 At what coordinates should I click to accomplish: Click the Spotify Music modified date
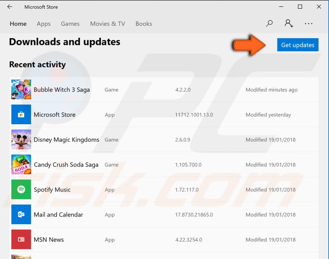click(x=270, y=190)
